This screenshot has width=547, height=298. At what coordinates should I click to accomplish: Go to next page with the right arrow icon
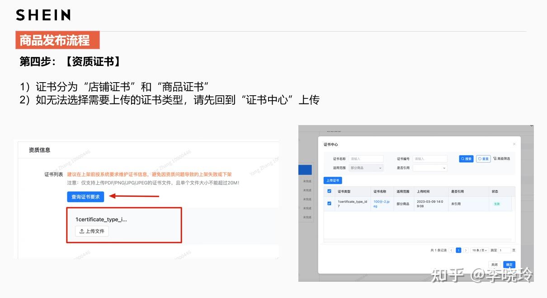466,250
